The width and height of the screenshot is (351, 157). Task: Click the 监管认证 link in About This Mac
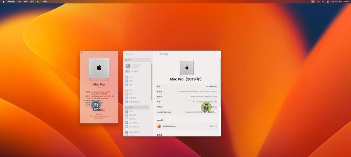[x=99, y=114]
